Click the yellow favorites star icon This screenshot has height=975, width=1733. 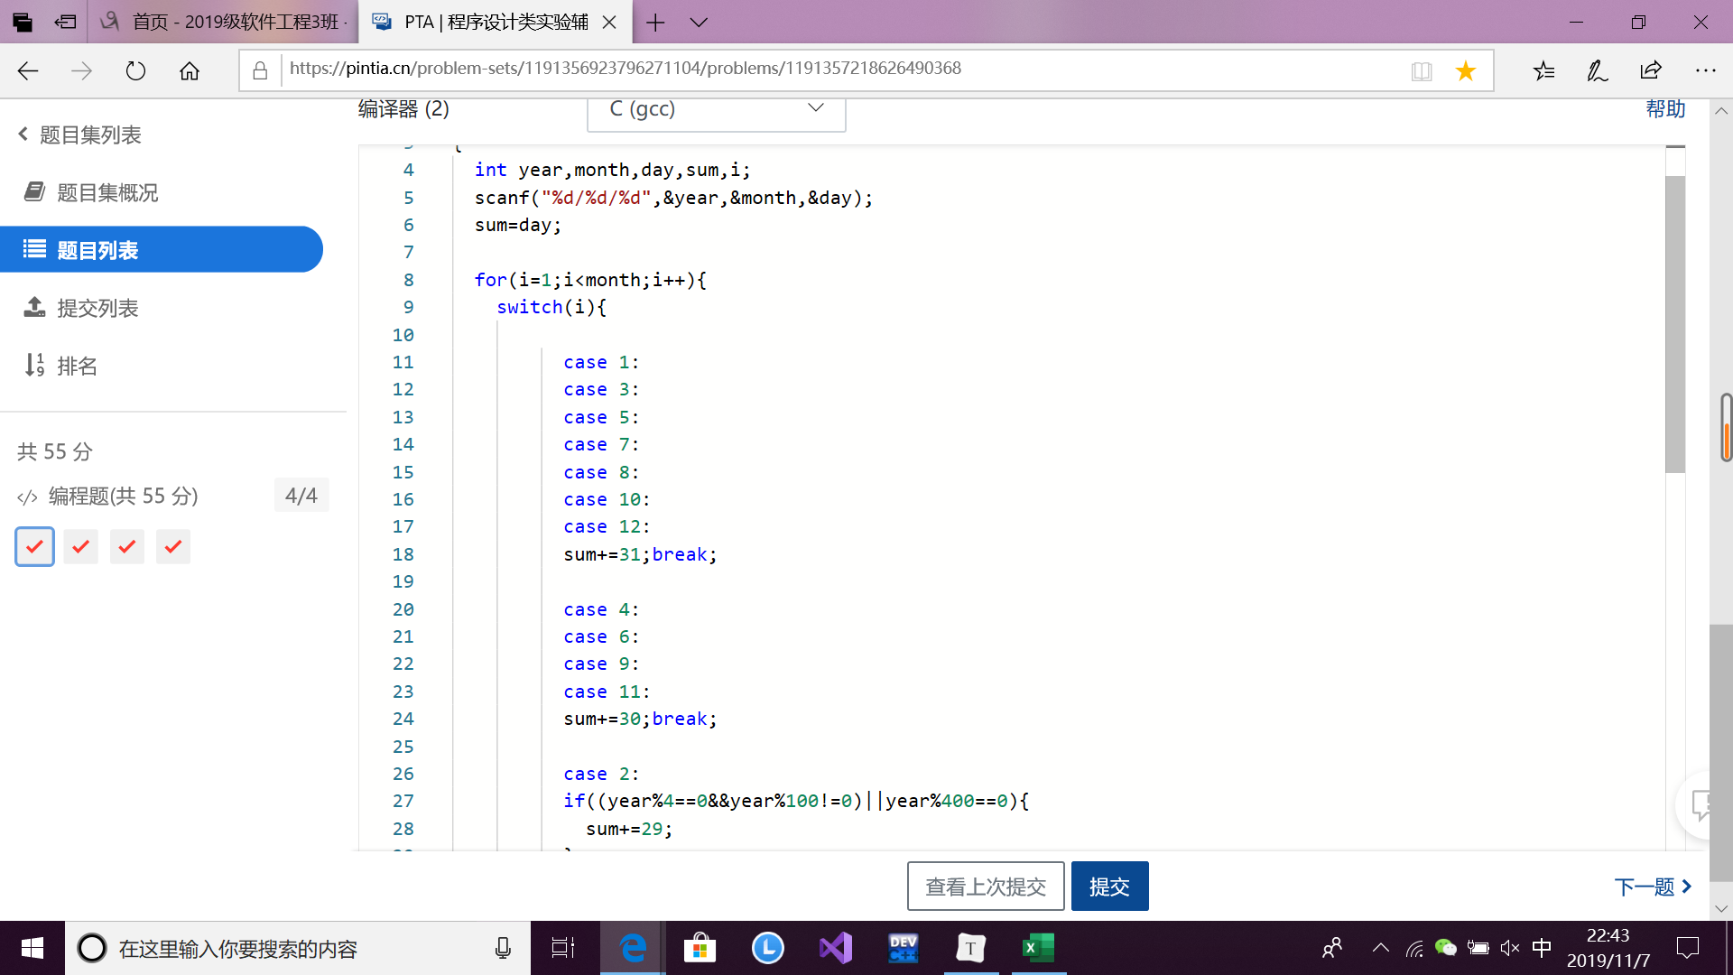click(x=1465, y=70)
